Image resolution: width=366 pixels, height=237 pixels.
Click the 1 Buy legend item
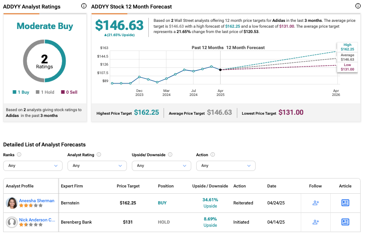21,92
